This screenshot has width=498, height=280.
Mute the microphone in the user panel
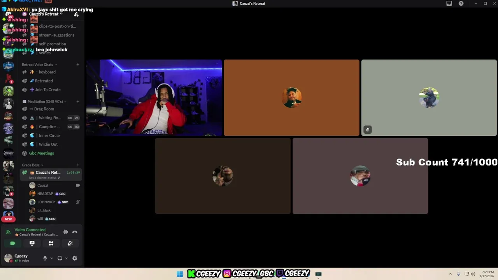pyautogui.click(x=45, y=258)
